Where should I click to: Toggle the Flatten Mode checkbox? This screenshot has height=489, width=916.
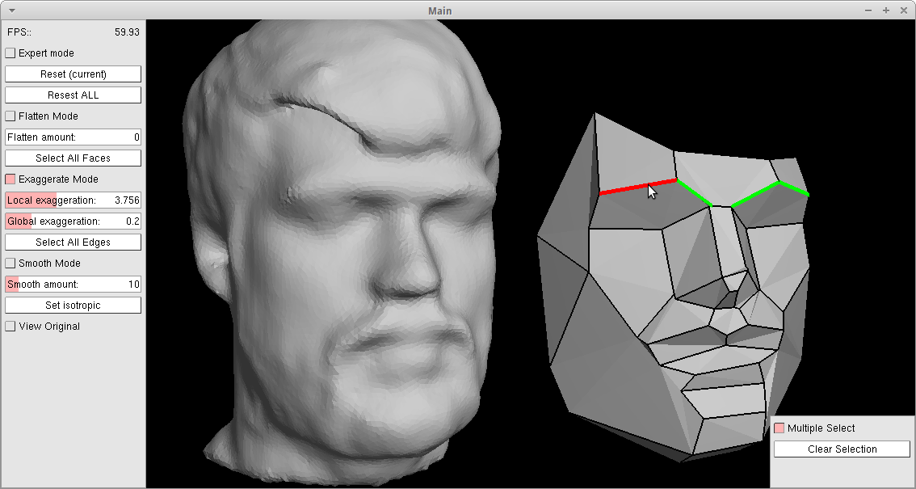(11, 116)
